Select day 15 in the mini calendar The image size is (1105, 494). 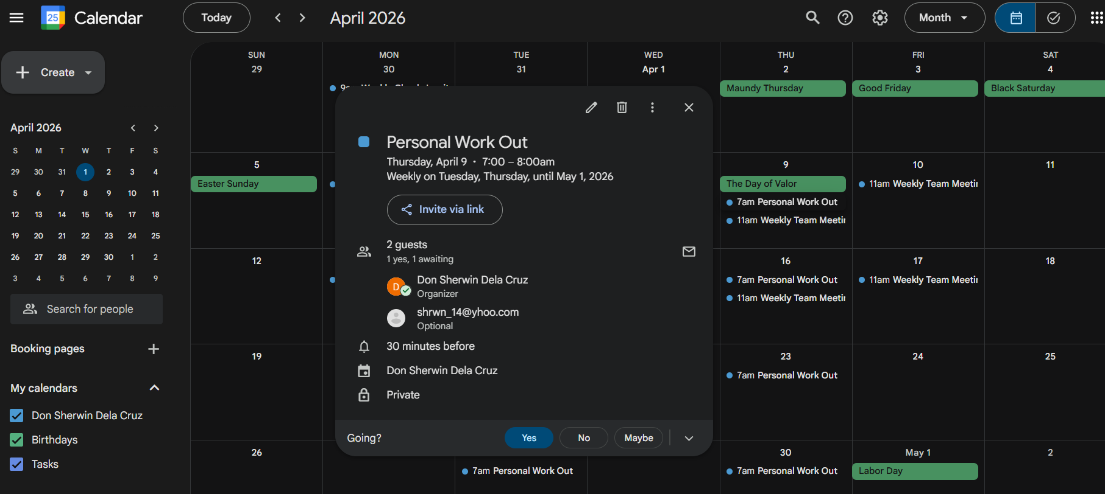click(85, 215)
